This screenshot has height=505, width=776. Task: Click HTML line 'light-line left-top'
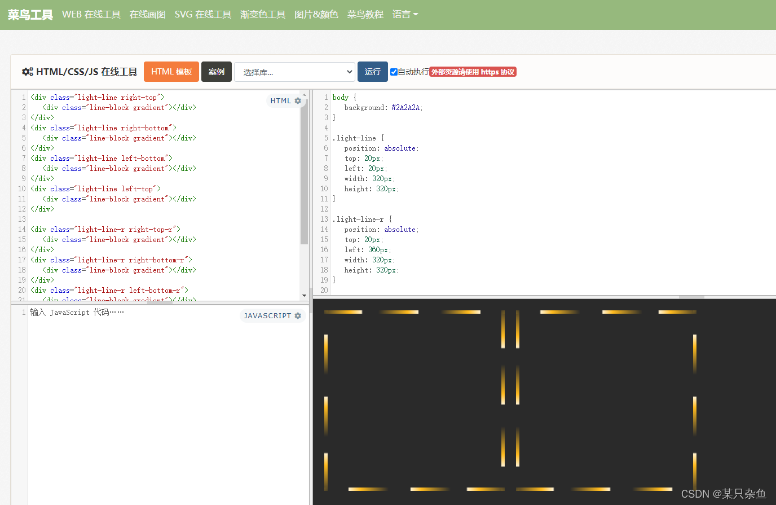[x=96, y=188]
